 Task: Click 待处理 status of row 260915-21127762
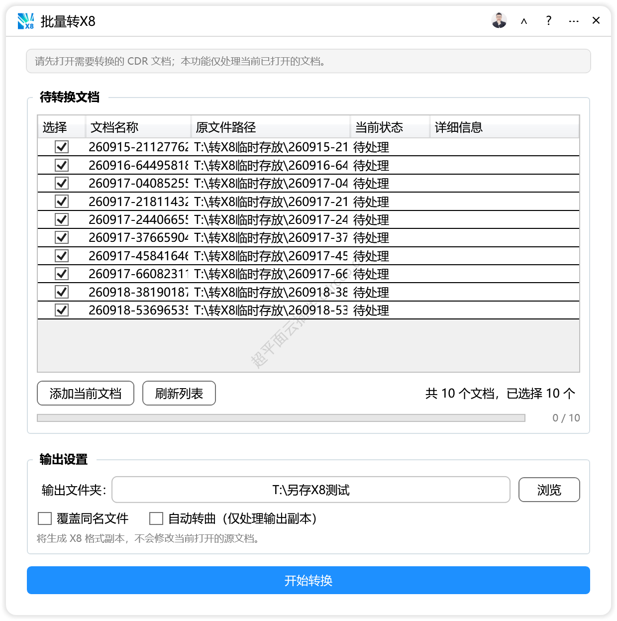(371, 147)
